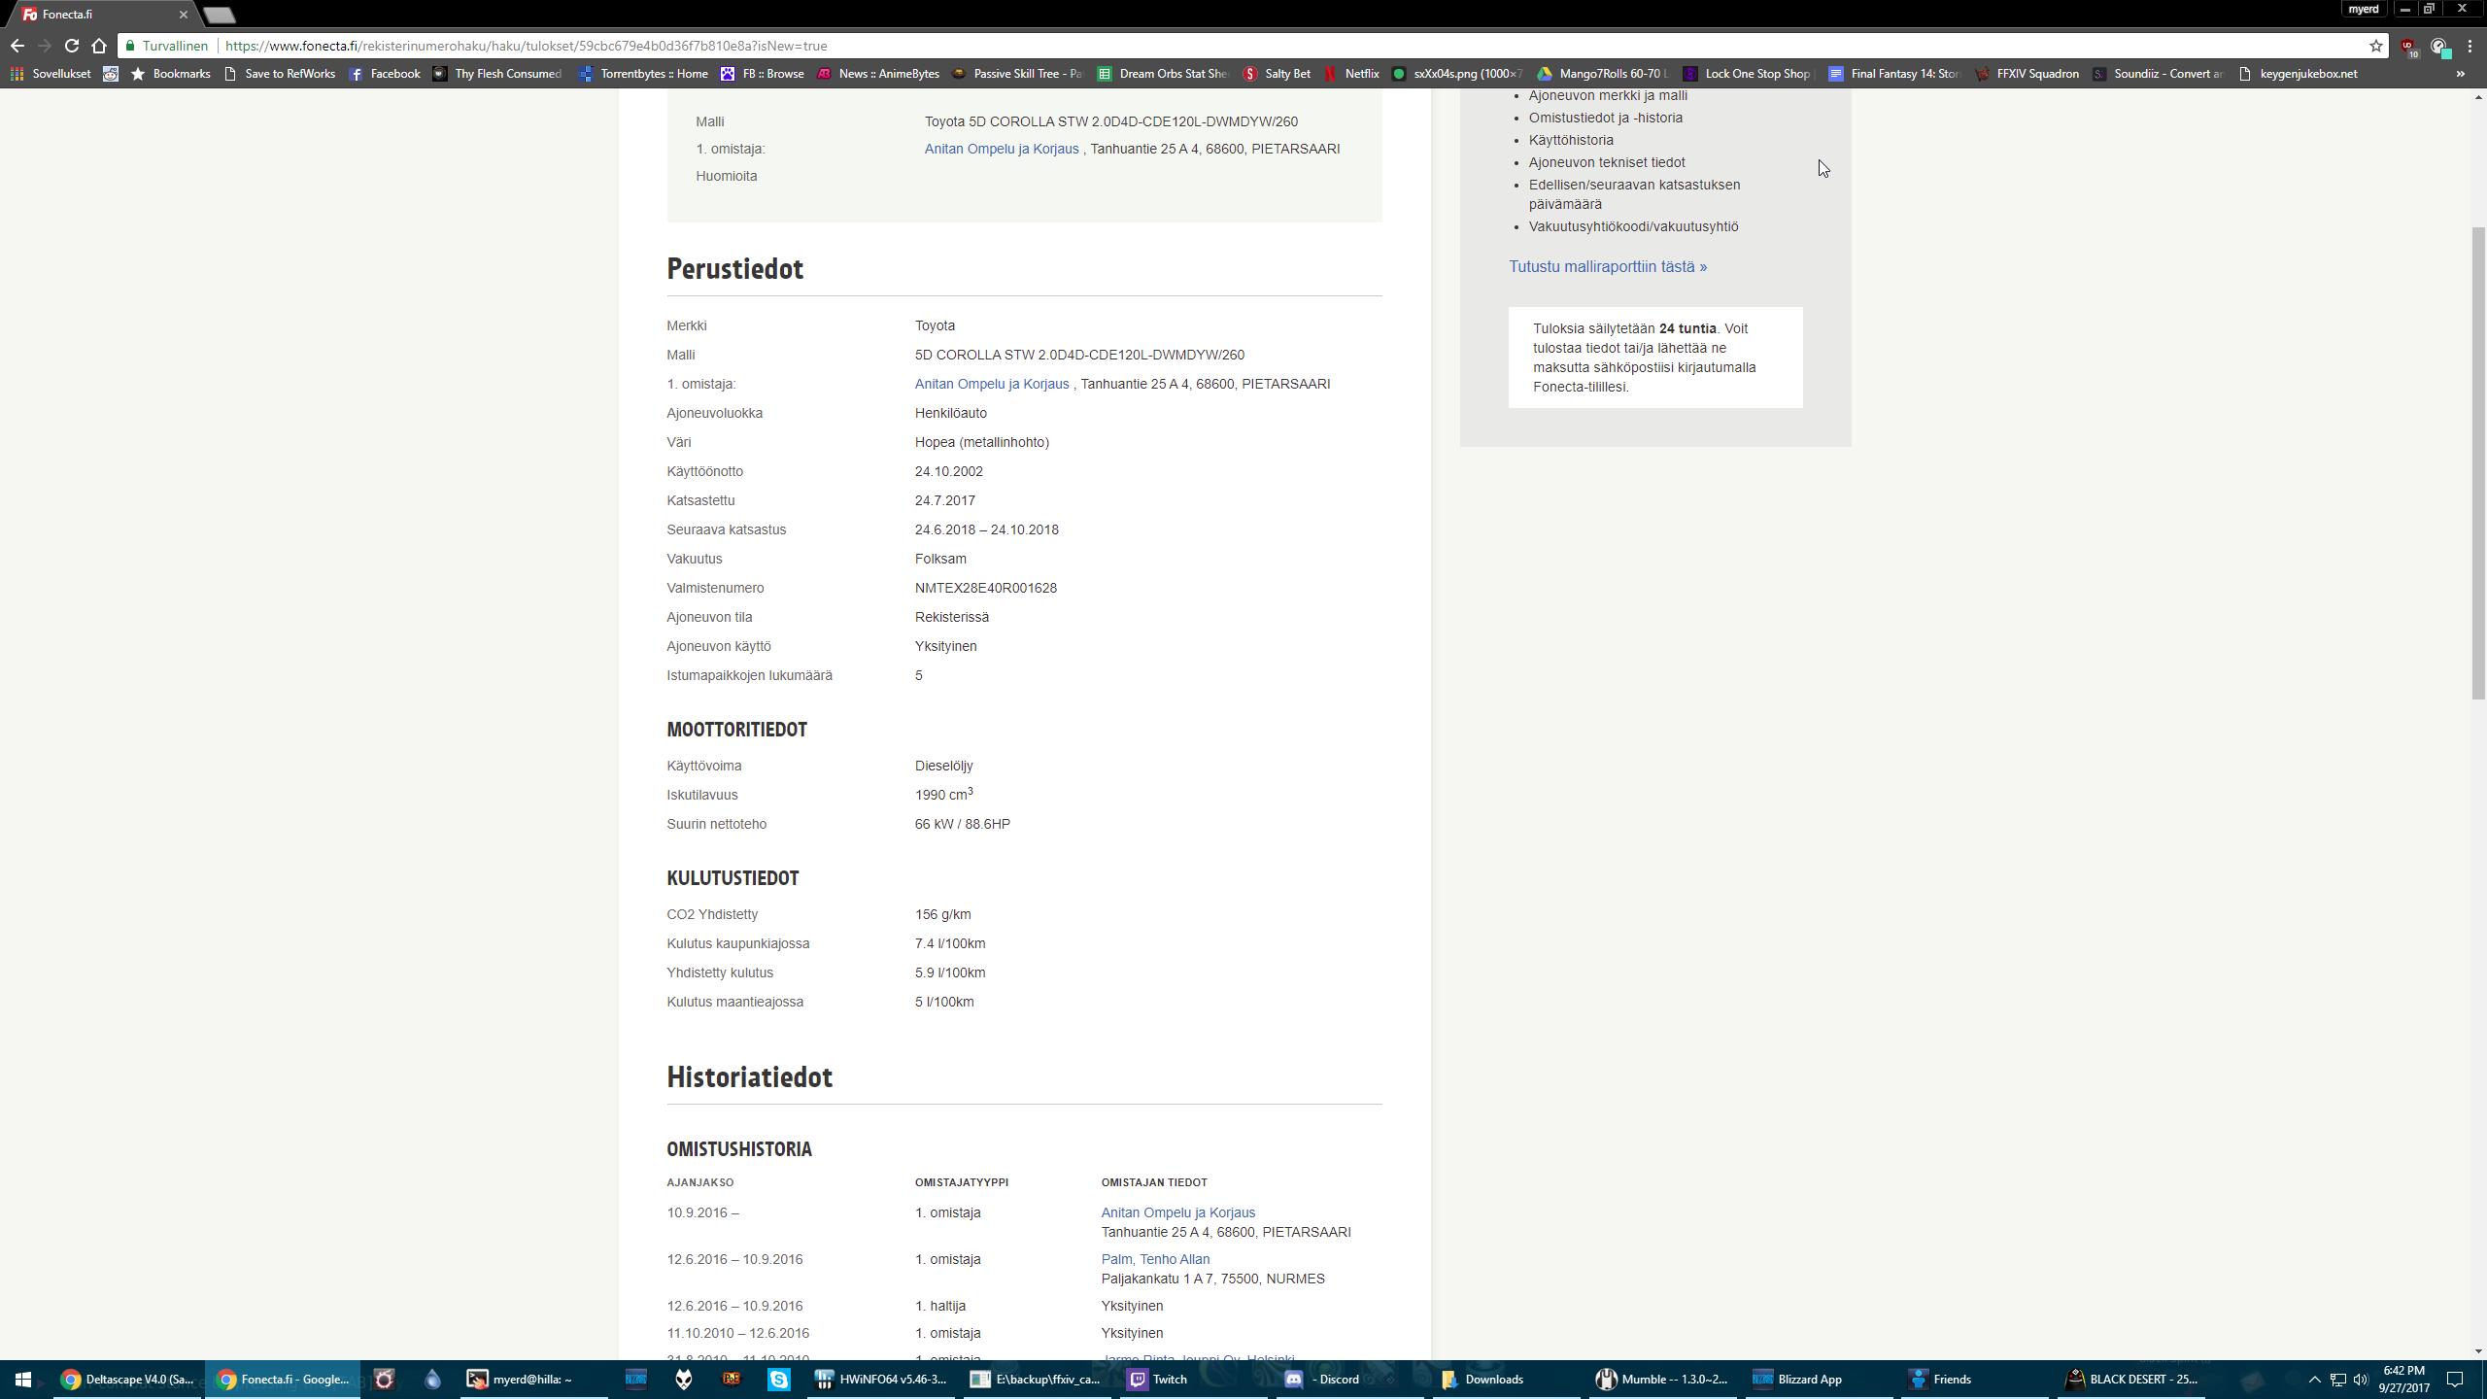Switch to the myerd@hilla terminal window
Viewport: 2487px width, 1399px height.
(534, 1380)
